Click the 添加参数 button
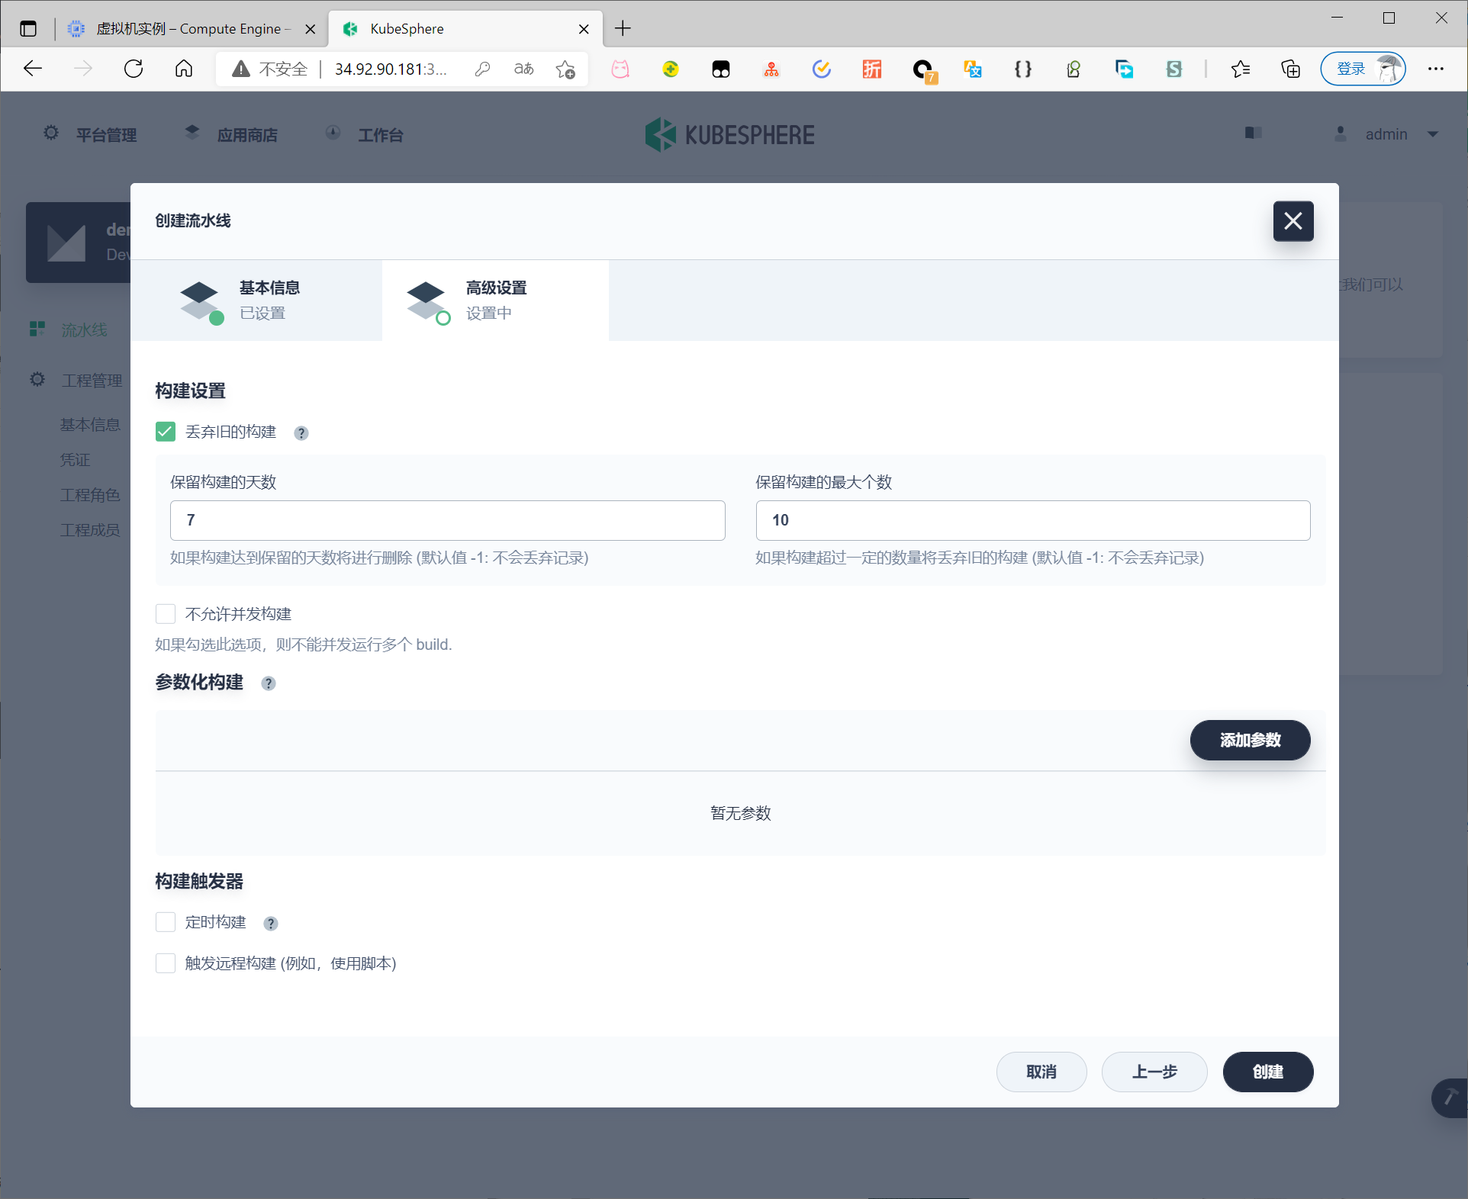 [1250, 740]
